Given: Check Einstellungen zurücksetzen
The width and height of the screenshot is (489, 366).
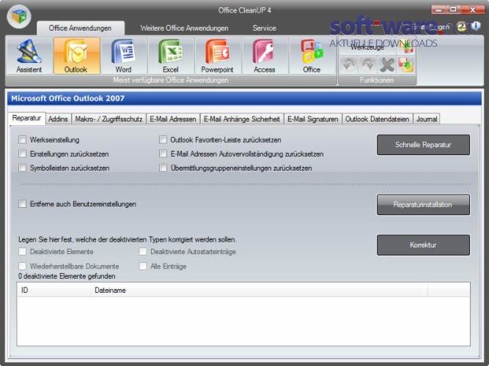Looking at the screenshot, I should [23, 154].
